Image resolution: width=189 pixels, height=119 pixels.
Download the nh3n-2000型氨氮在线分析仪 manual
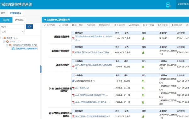coord(143,102)
